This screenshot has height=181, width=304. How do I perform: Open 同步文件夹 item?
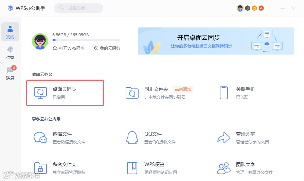pyautogui.click(x=159, y=93)
